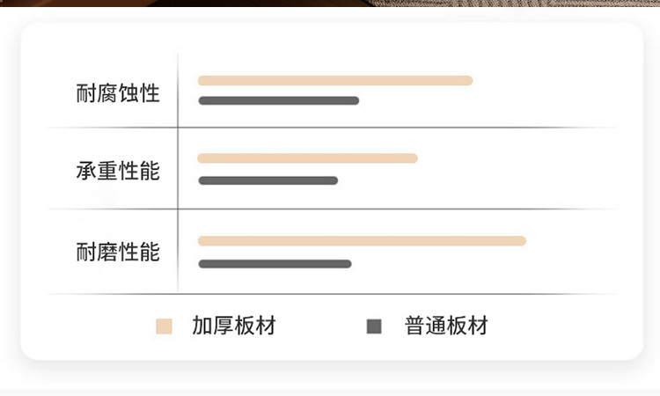Screen dimensions: 660x396
Task: Click the 承重性能 row label
Action: (x=118, y=171)
